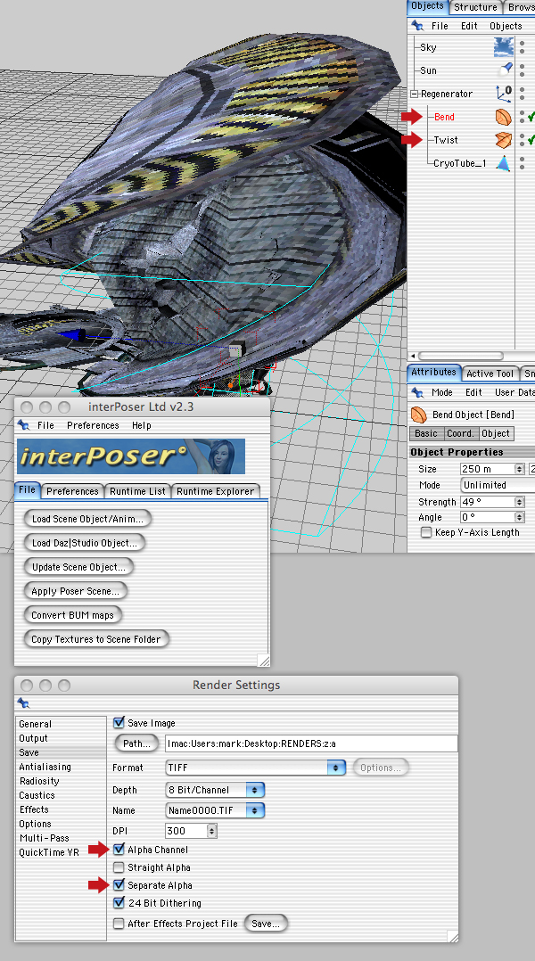
Task: Enable the Straight Alpha checkbox
Action: point(119,867)
